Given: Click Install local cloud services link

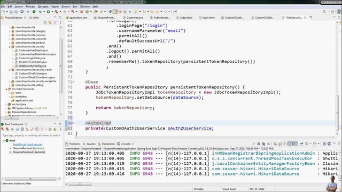Looking at the screenshot, I should click(x=28, y=145).
